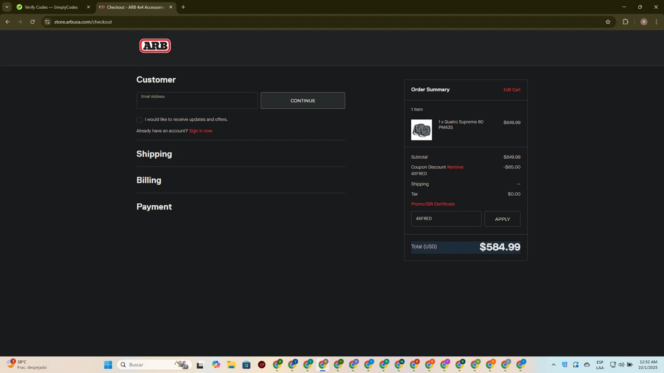Open a new browser tab

point(183,7)
